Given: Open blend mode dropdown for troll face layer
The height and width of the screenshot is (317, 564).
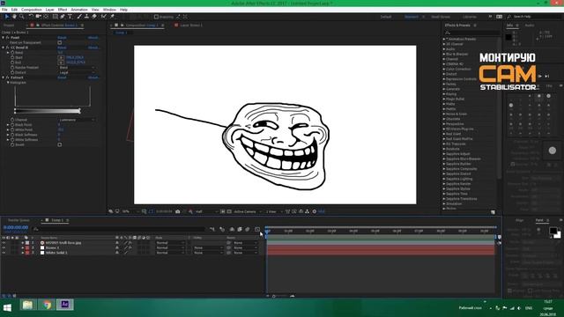Looking at the screenshot, I should pos(170,243).
